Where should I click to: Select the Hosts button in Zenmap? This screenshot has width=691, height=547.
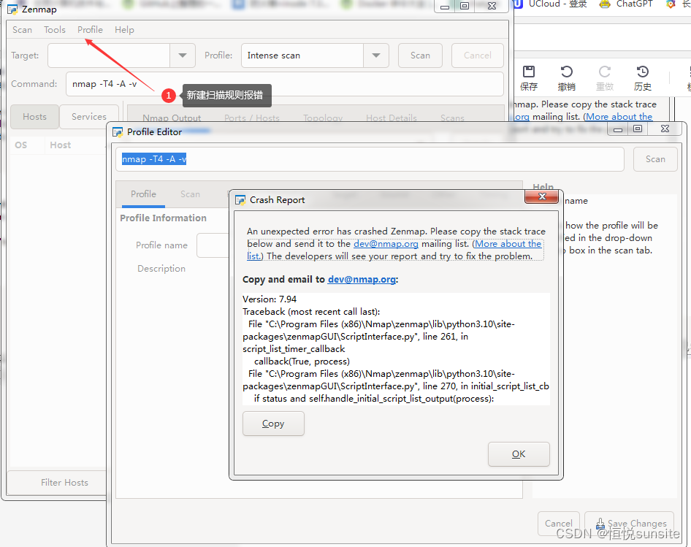coord(34,117)
